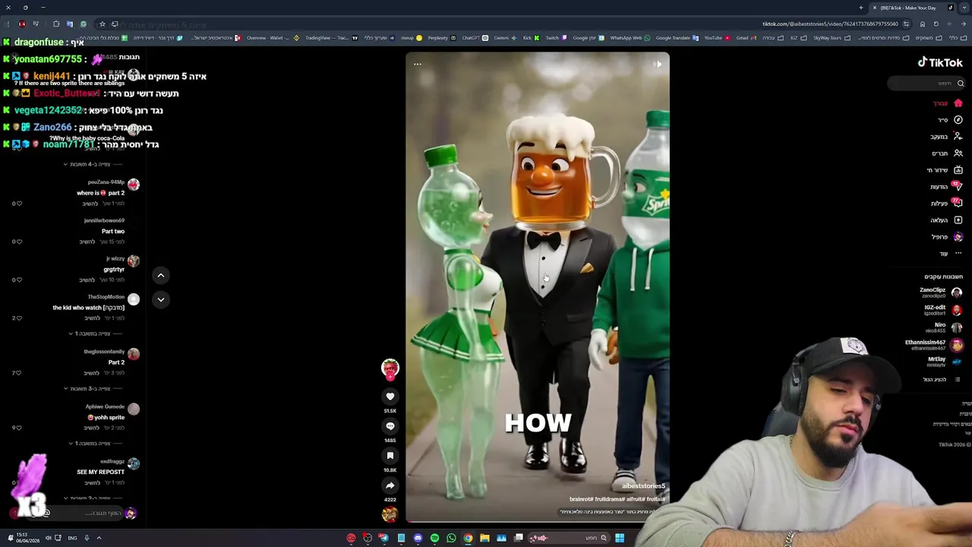
Task: Open the spinning sound disc icon
Action: point(390,514)
